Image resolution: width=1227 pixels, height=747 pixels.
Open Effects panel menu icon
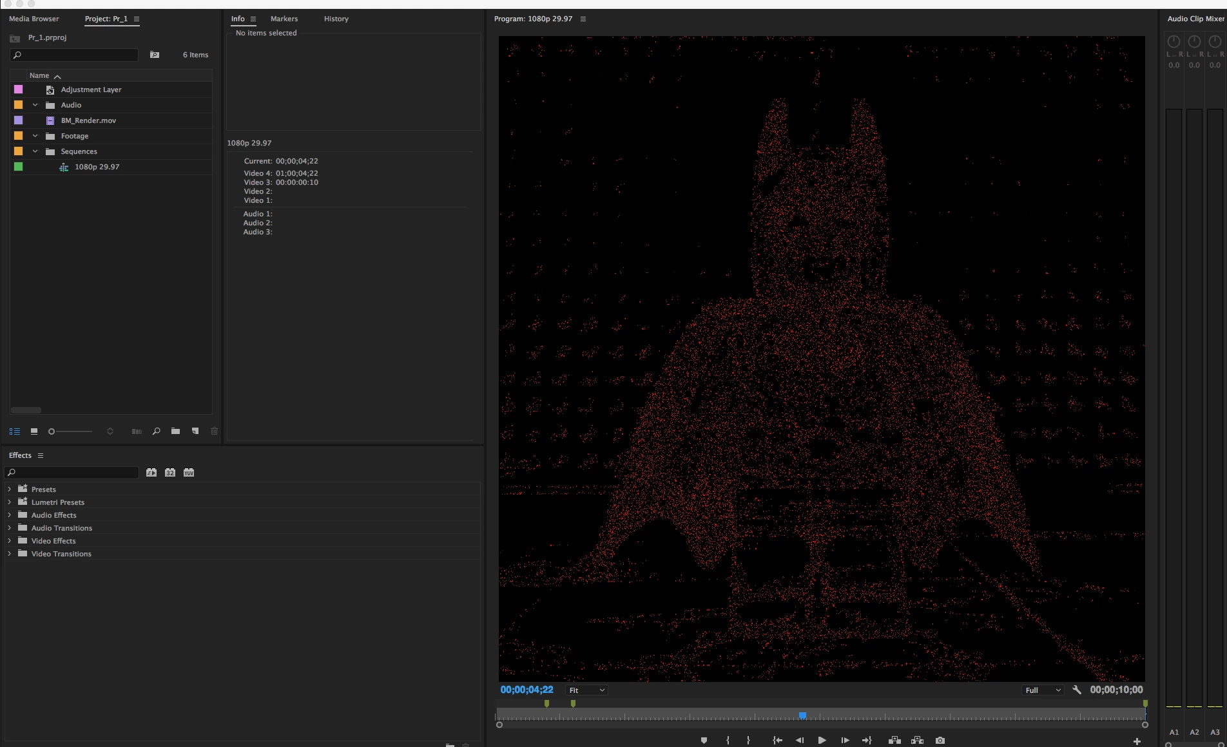(41, 455)
